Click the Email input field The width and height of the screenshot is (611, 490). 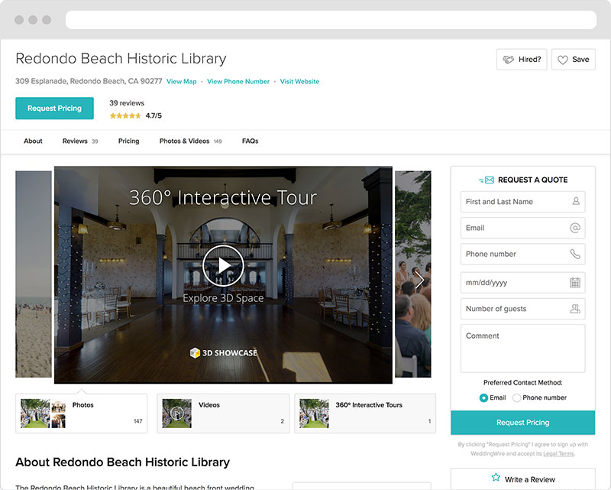[x=522, y=228]
